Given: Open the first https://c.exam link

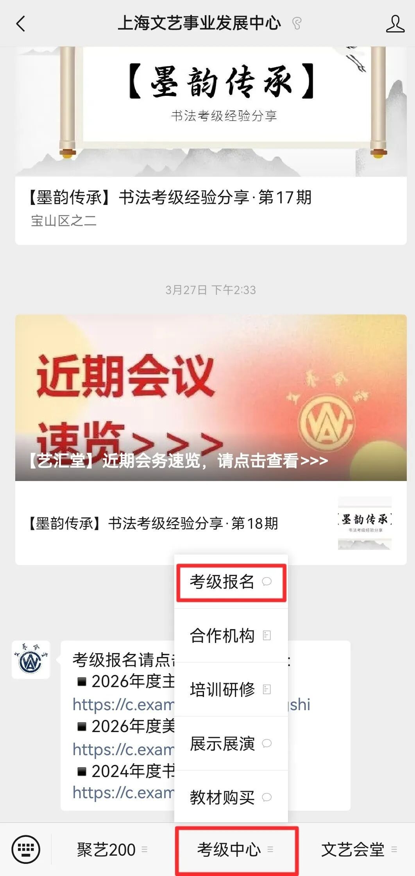Looking at the screenshot, I should [x=123, y=704].
